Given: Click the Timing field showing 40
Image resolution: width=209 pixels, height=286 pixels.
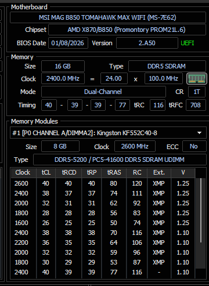Looking at the screenshot, I should [49, 105].
